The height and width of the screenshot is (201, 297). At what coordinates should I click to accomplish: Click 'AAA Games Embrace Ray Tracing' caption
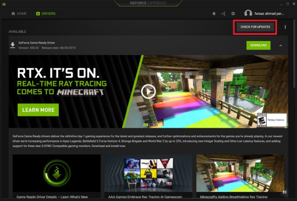pos(145,197)
